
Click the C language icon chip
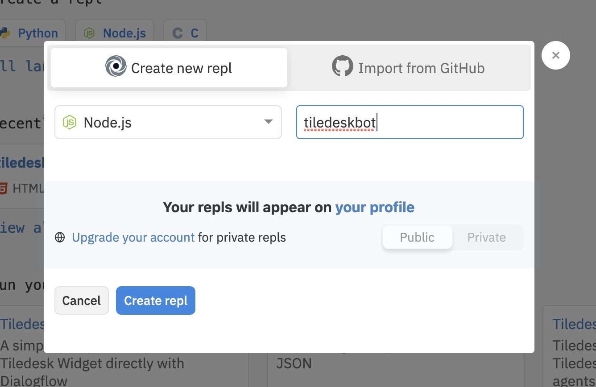pyautogui.click(x=178, y=33)
